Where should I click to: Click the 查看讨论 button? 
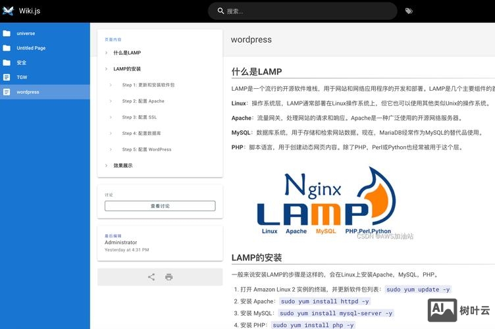pos(160,206)
